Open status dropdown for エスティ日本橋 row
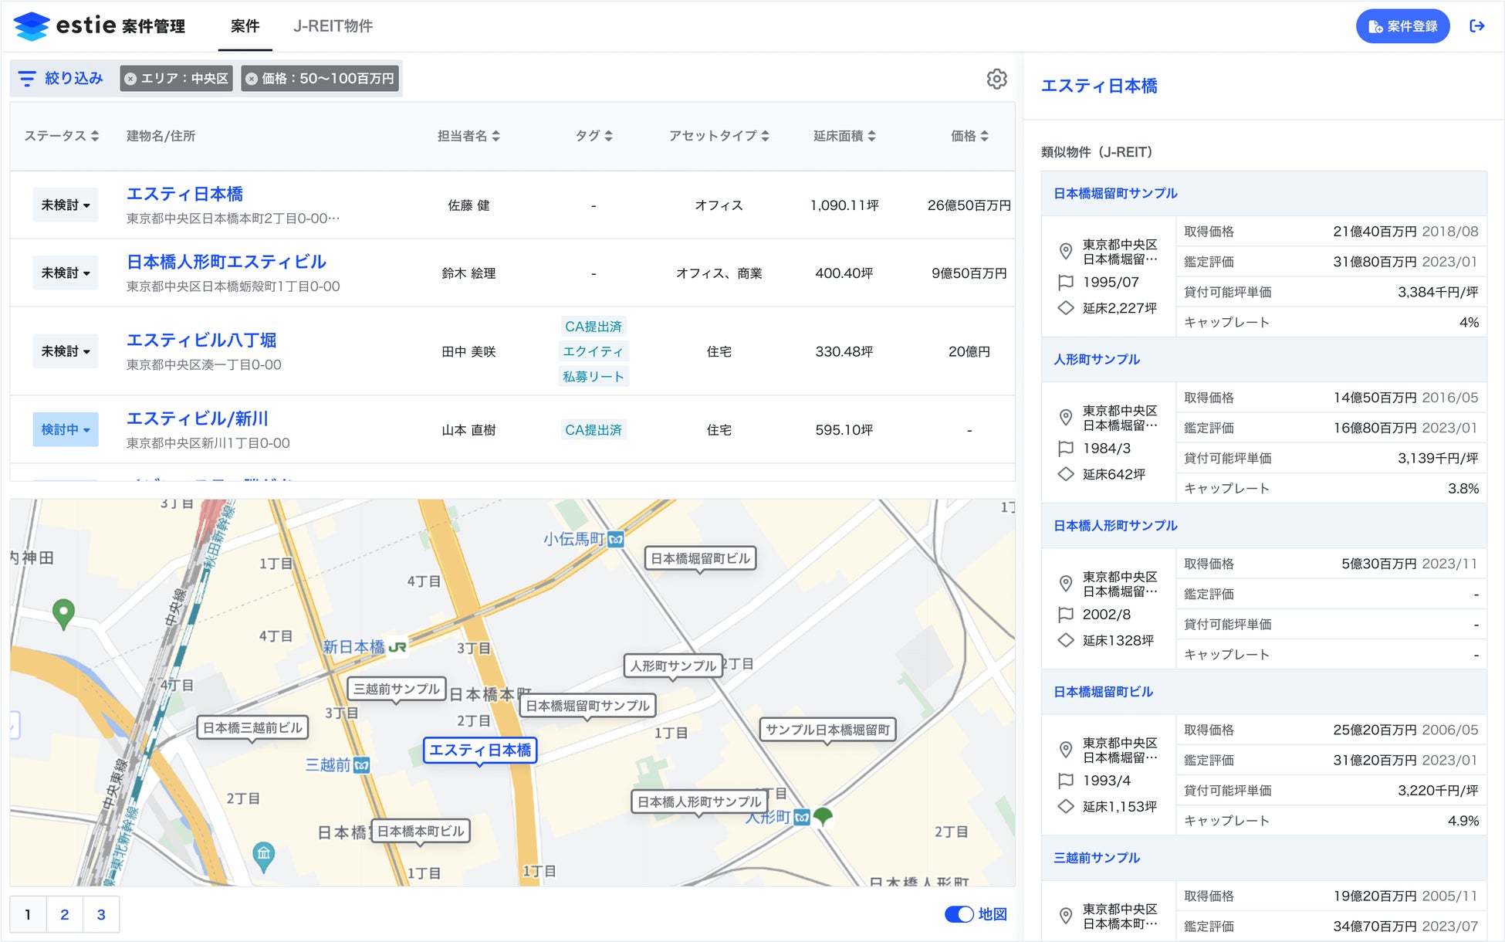 pyautogui.click(x=66, y=205)
